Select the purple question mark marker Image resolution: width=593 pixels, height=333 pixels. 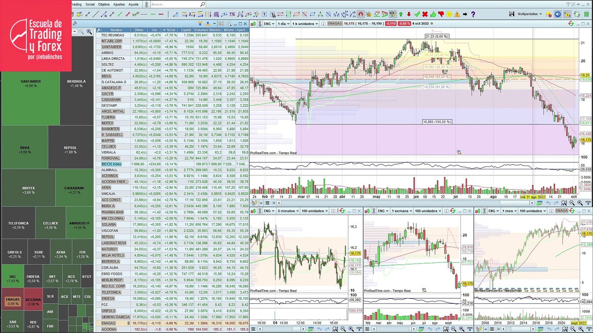tap(473, 14)
